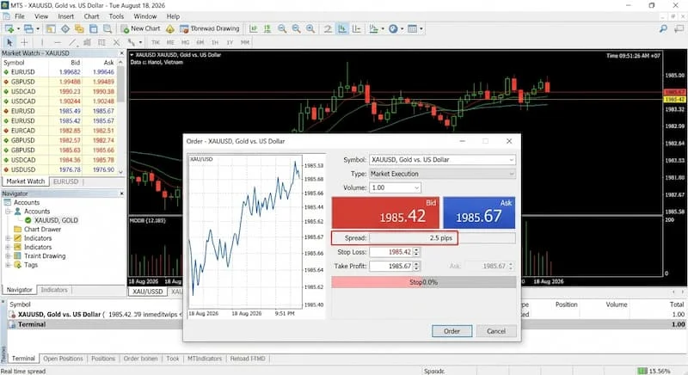Open the dropdown arrow beside templates icon
Image resolution: width=688 pixels, height=375 pixels.
pos(421,29)
